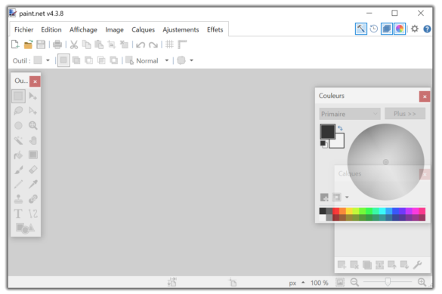Select the Ellipse Select tool
Screen dimensions: 442x294
[18, 125]
